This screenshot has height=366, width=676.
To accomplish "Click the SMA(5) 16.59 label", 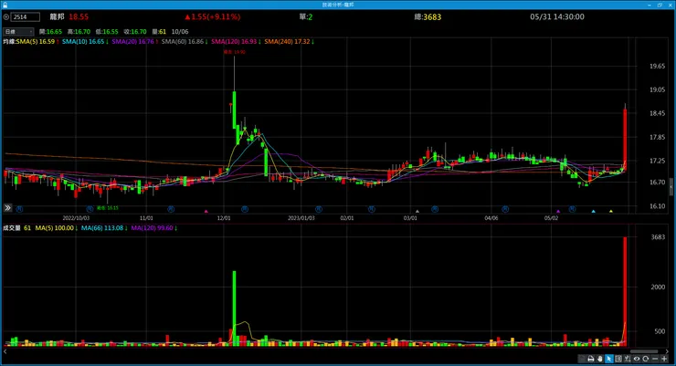I will pos(36,42).
